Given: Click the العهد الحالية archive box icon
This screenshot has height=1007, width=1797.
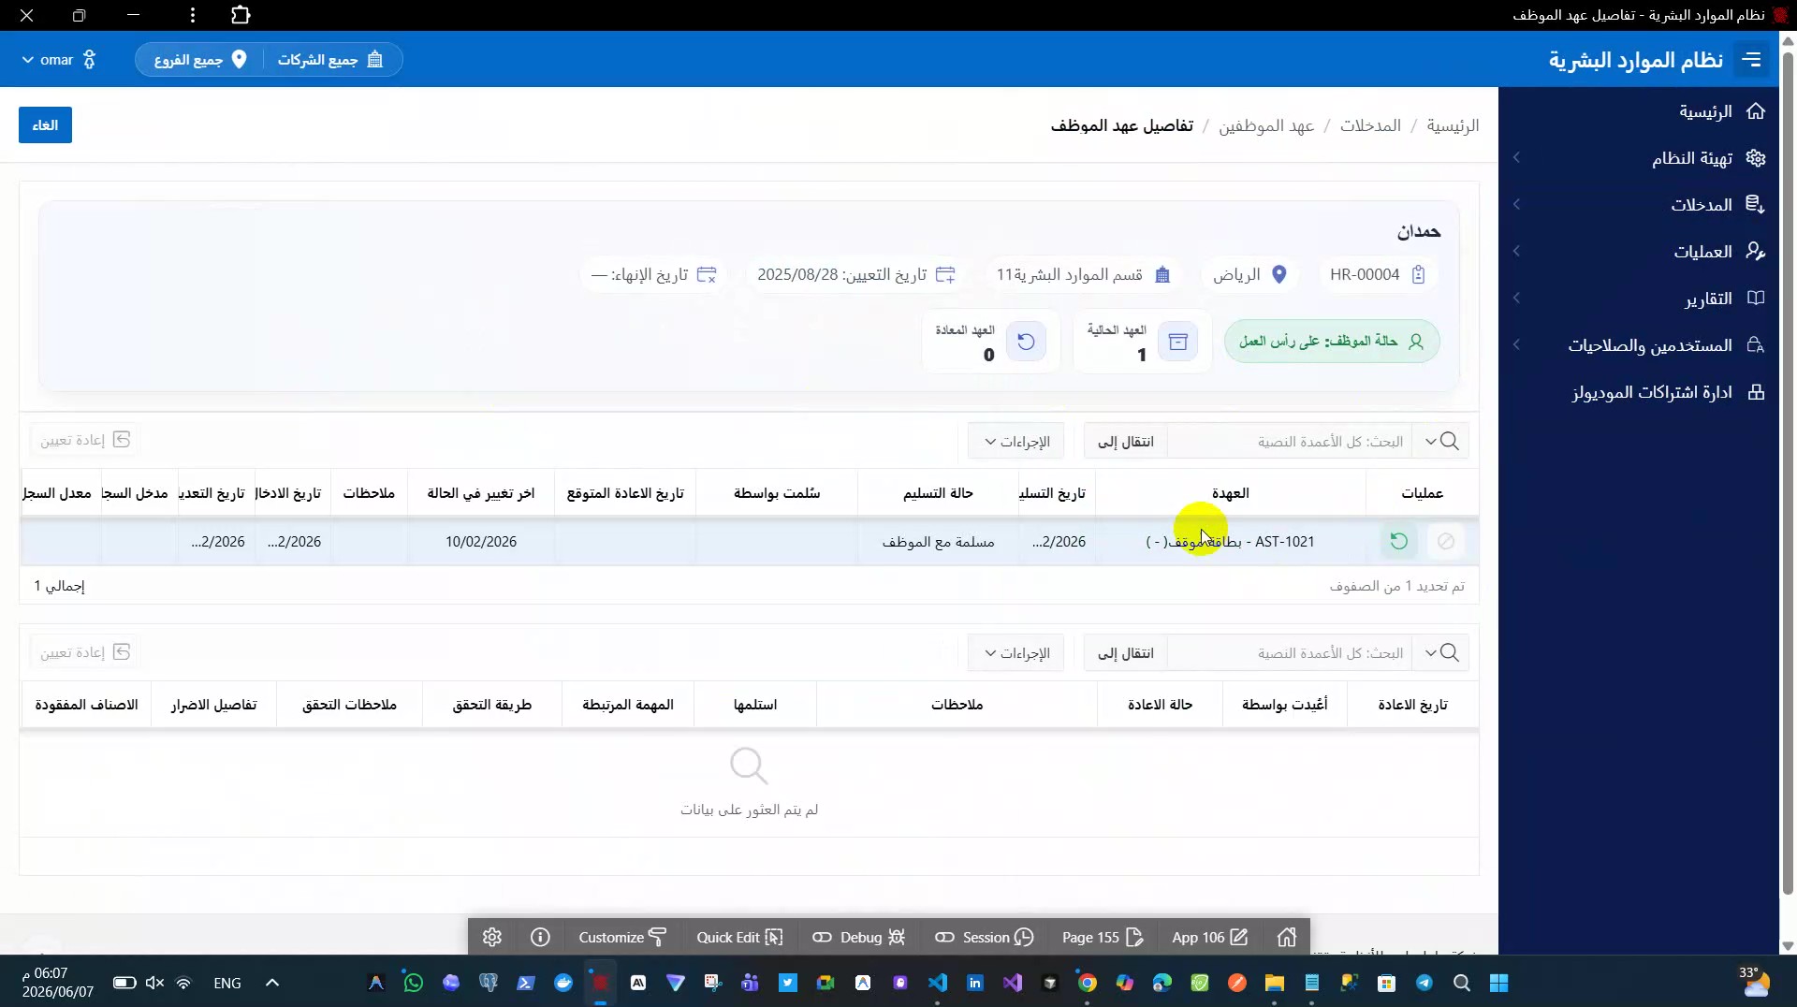Looking at the screenshot, I should (x=1178, y=342).
